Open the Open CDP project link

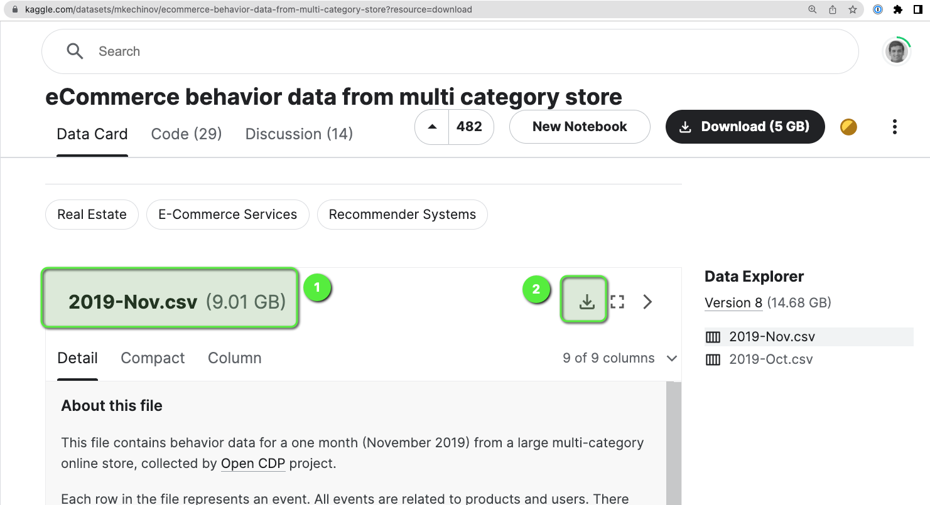(253, 463)
